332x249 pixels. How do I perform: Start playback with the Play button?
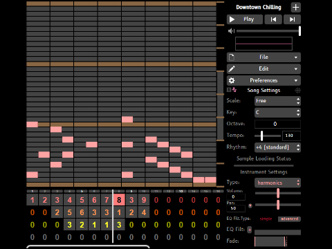[x=245, y=19]
